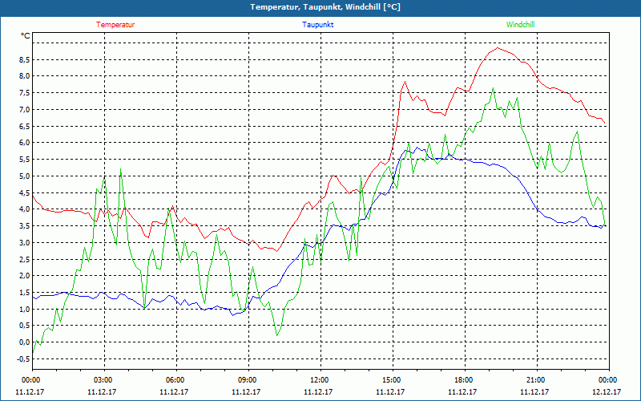Screen dimensions: 641x401
Task: Click the 03:00 time axis label
Action: click(104, 380)
